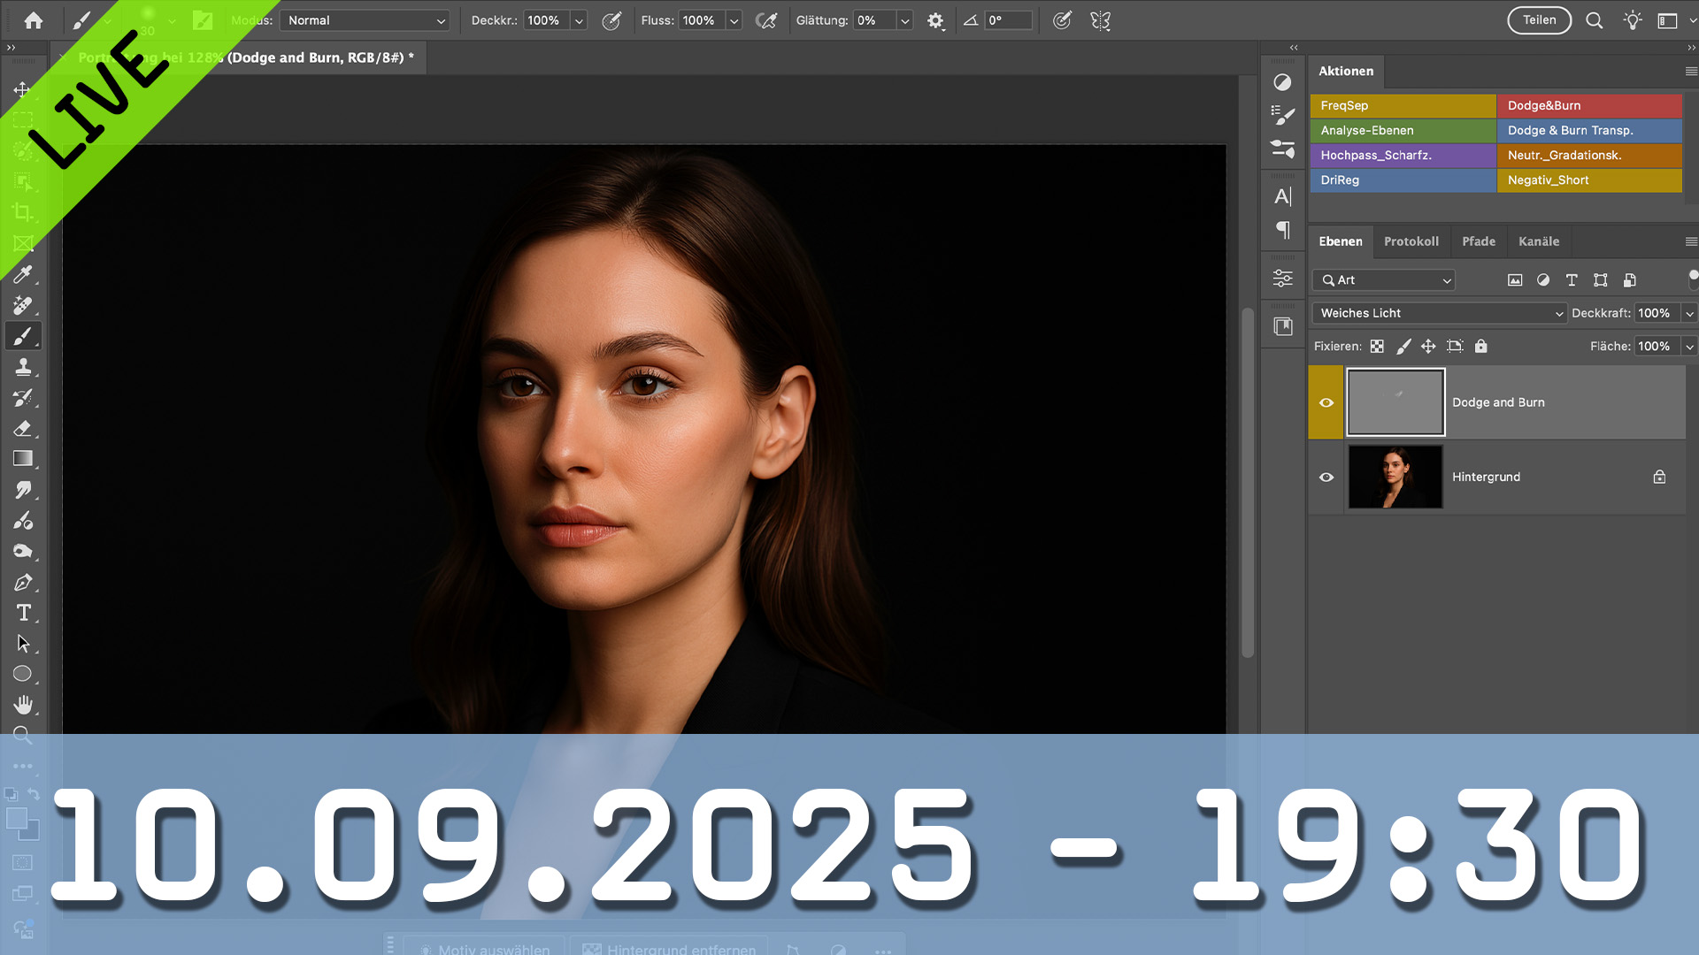Screen dimensions: 1699x955
Task: Select the Brush tool in toolbar
Action: pos(23,336)
